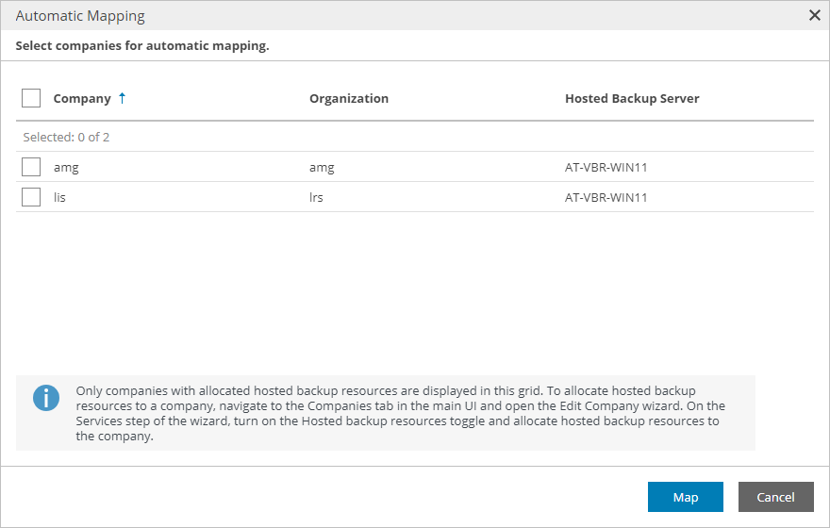The image size is (830, 528).
Task: Close the Automatic Mapping dialog
Action: pyautogui.click(x=815, y=15)
